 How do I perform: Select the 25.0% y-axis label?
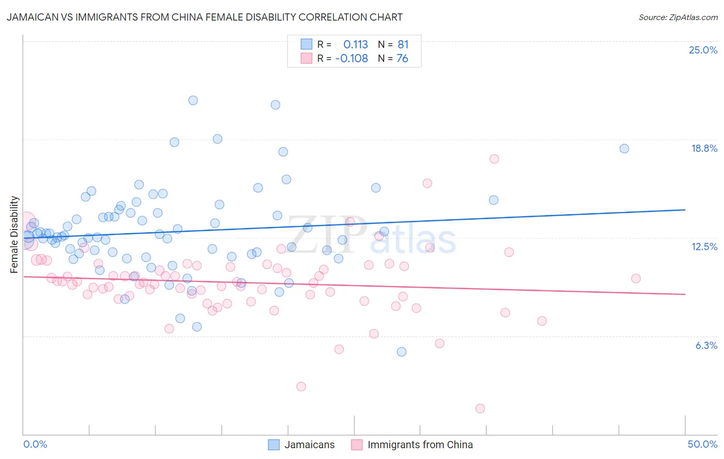pyautogui.click(x=703, y=50)
